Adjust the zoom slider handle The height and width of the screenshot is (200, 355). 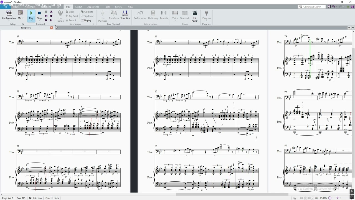pyautogui.click(x=338, y=198)
